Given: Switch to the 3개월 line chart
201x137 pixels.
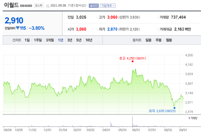Looking at the screenshot, I should [50, 40].
